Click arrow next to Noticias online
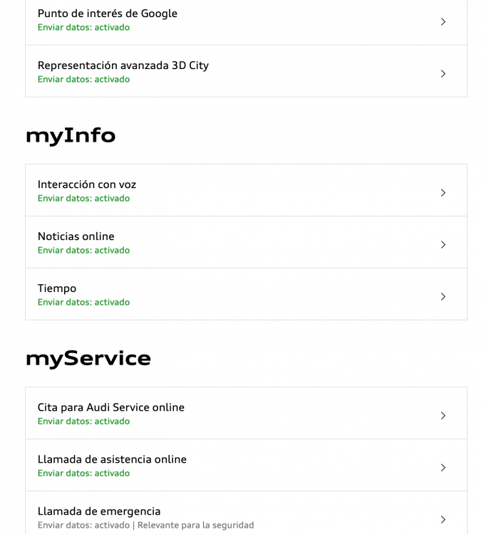The height and width of the screenshot is (534, 484). pos(443,244)
